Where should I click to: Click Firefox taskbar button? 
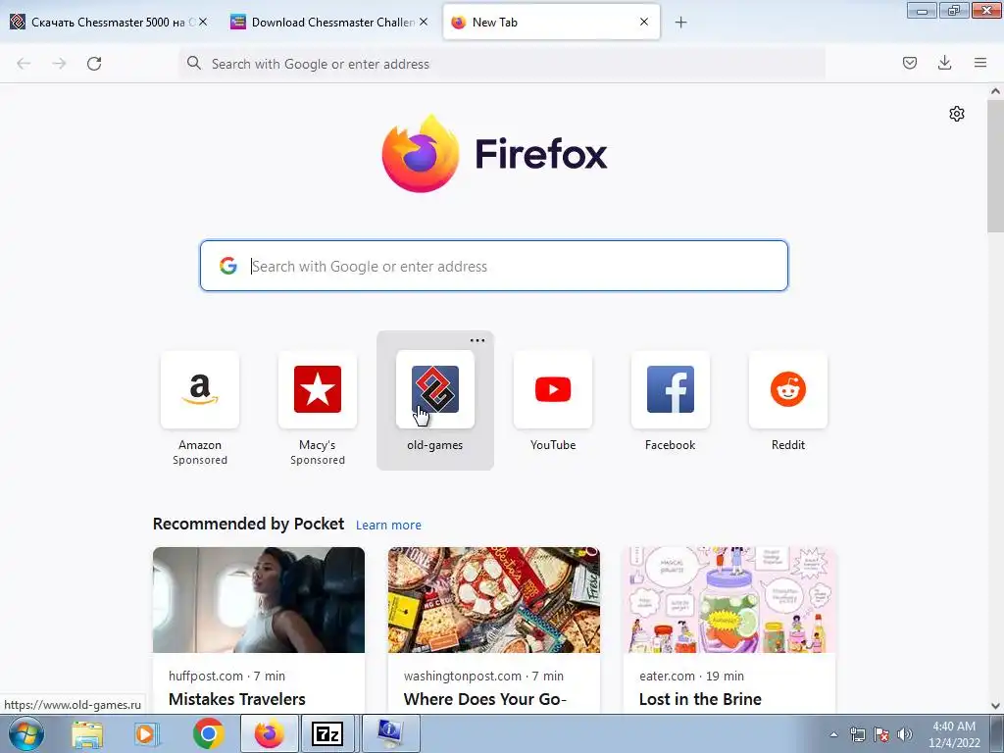click(269, 733)
